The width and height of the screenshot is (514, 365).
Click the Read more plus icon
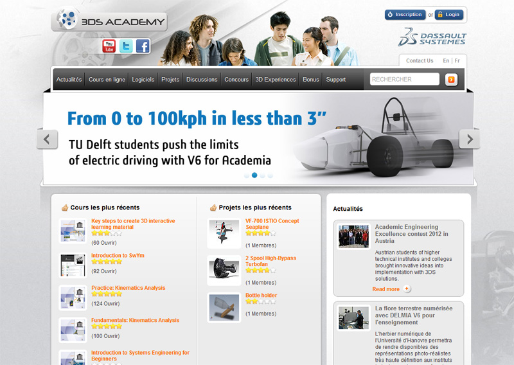tap(407, 289)
